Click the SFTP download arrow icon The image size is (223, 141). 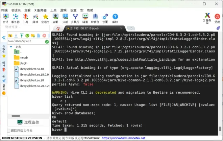[16, 36]
